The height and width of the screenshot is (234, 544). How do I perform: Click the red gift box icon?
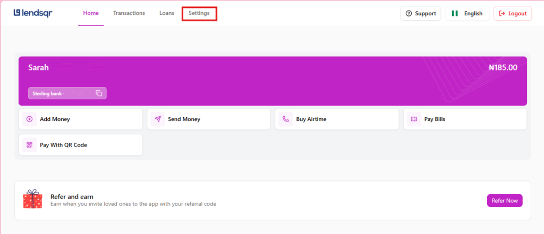[32, 200]
